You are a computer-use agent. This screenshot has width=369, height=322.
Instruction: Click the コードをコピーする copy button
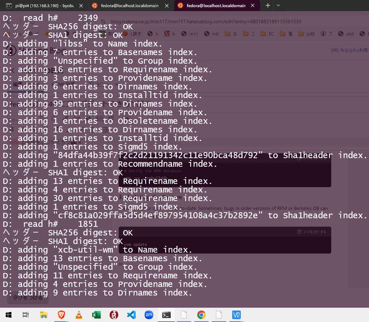(311, 232)
